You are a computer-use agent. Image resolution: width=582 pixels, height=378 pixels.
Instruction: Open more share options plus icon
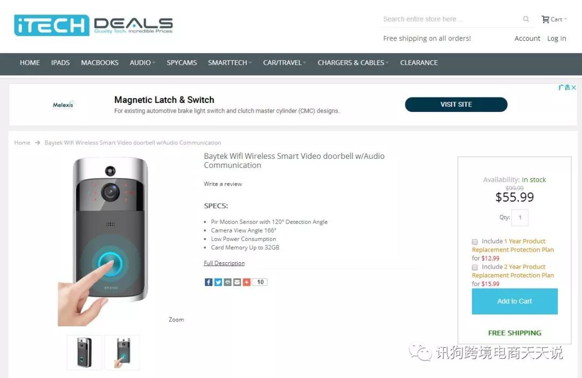pyautogui.click(x=246, y=282)
